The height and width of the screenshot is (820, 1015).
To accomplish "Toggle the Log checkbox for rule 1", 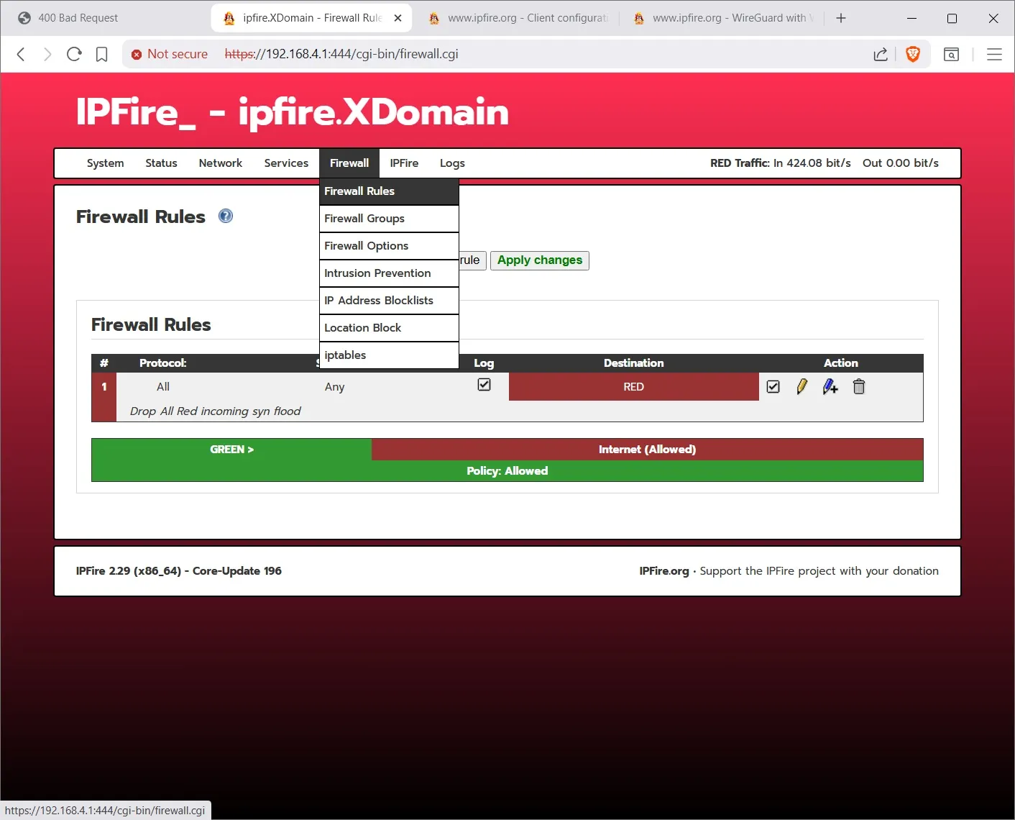I will (x=484, y=385).
